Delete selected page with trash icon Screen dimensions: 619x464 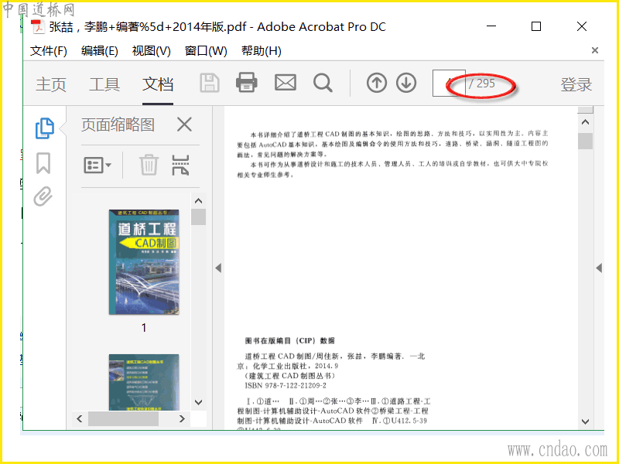149,165
